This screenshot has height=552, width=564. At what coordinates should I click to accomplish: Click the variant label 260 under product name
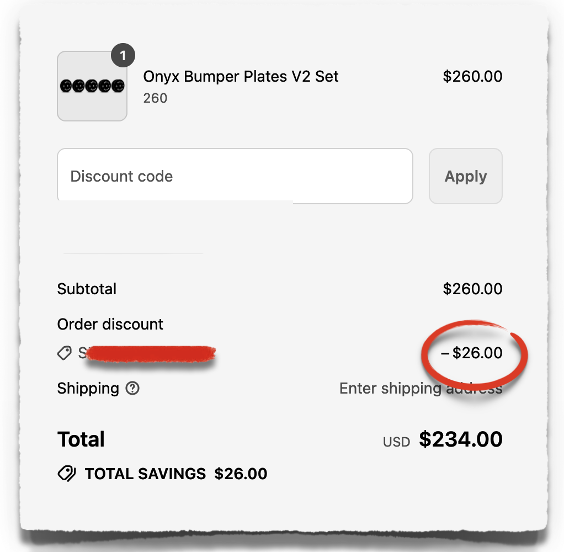(155, 98)
